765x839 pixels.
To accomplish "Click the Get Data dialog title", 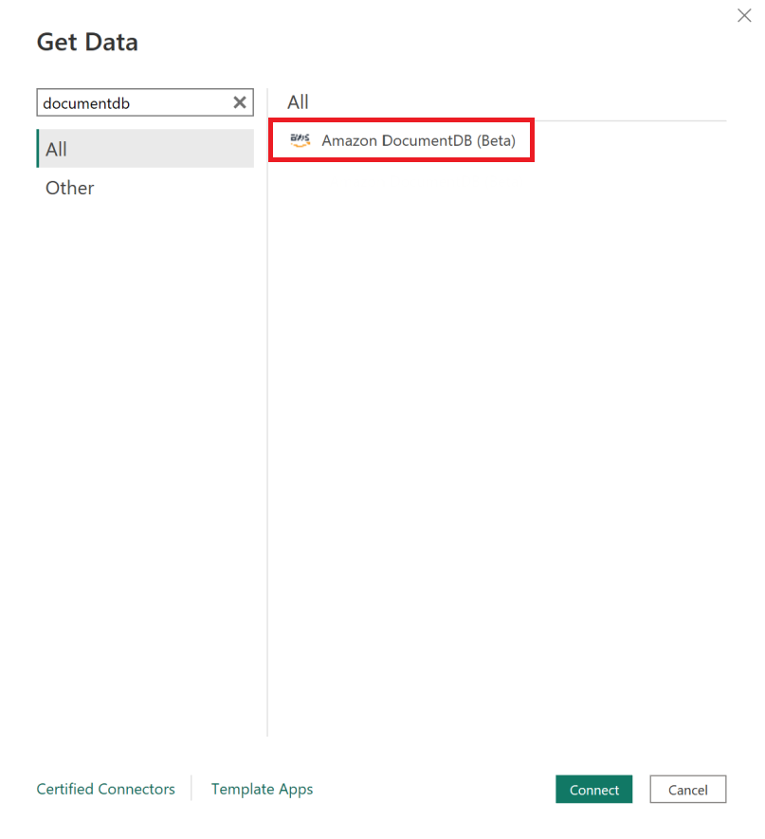I will (87, 42).
